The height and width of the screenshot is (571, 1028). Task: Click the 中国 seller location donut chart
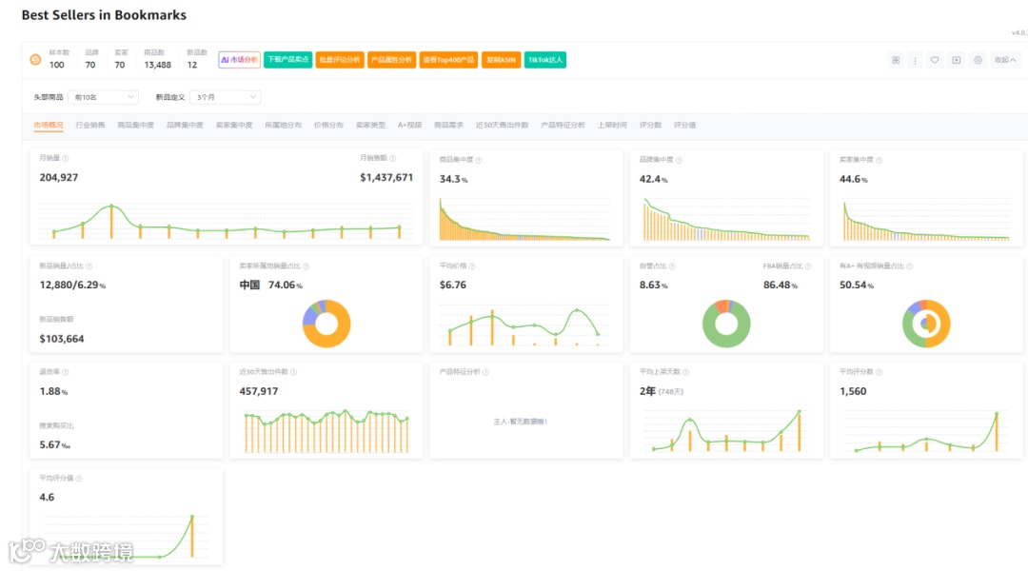(326, 324)
